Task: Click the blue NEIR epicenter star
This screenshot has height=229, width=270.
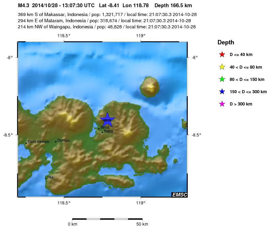Action: click(x=107, y=120)
